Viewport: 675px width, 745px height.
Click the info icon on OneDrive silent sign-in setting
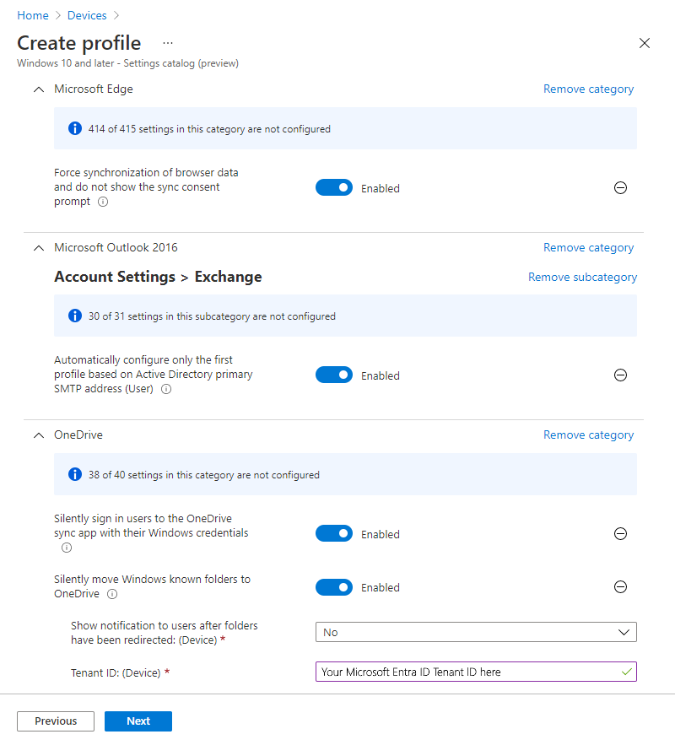click(66, 548)
